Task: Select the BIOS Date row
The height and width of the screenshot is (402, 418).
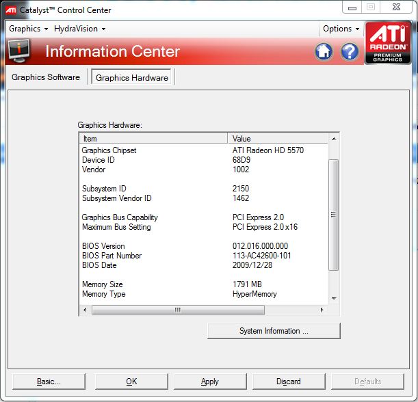Action: pyautogui.click(x=204, y=265)
